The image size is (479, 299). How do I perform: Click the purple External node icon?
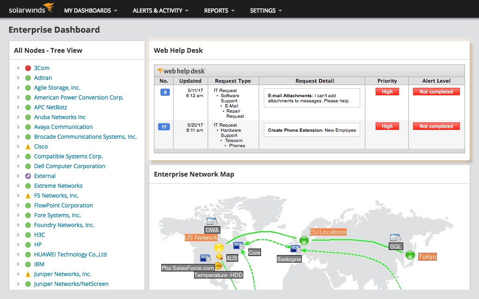[x=28, y=176]
